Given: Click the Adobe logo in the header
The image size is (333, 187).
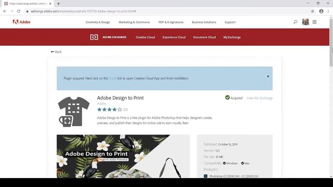Looking at the screenshot, I should tap(21, 22).
